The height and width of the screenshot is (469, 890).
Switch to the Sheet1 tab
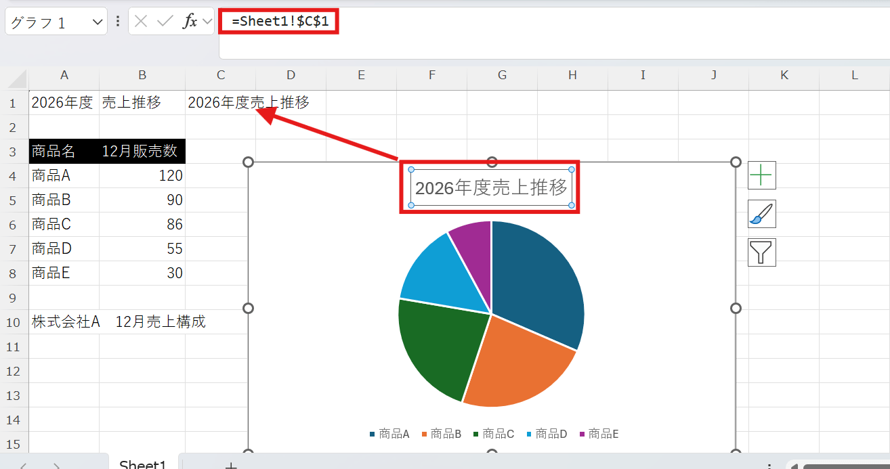point(143,464)
